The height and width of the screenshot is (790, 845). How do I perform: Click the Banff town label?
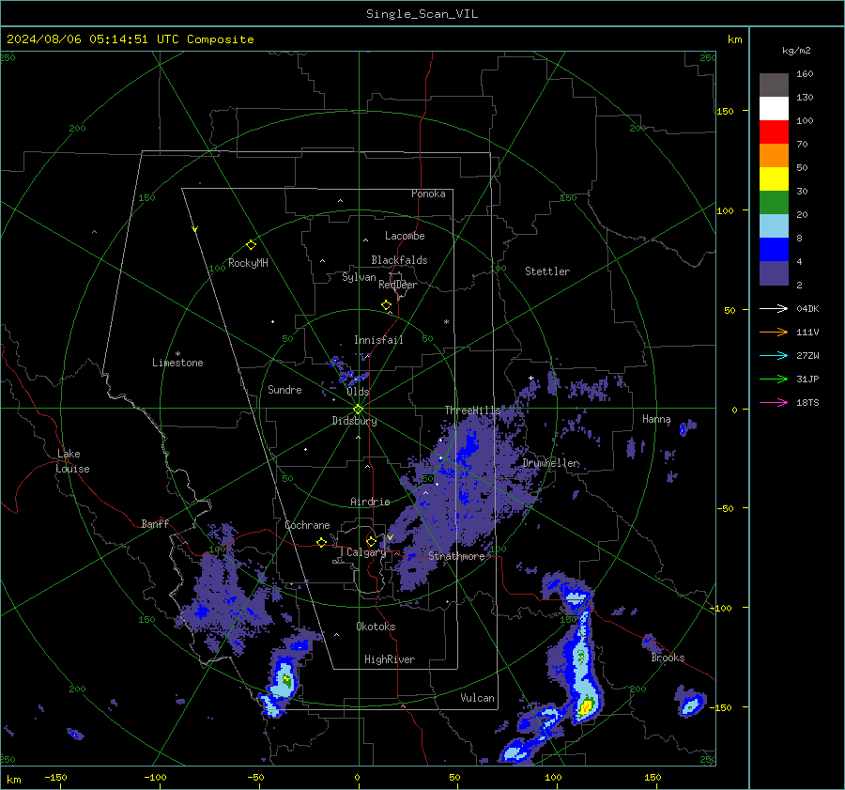[x=155, y=523]
